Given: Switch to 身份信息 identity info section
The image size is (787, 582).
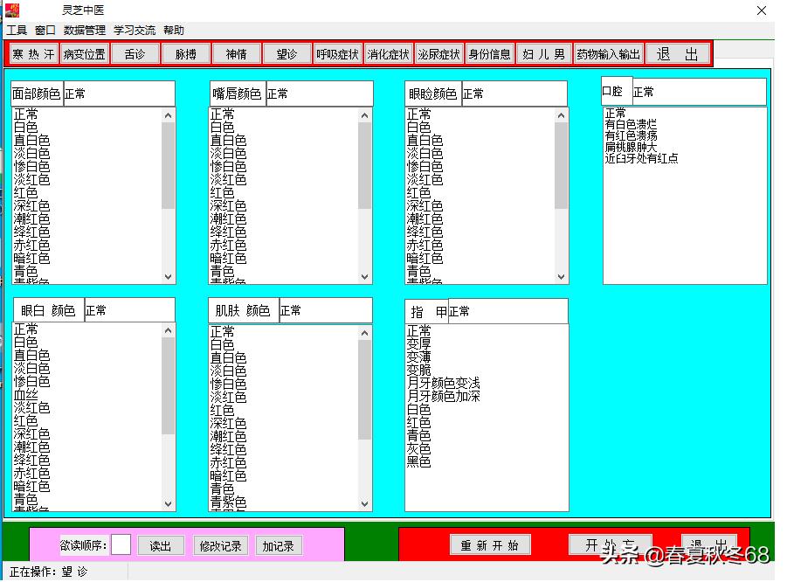Looking at the screenshot, I should pos(490,53).
